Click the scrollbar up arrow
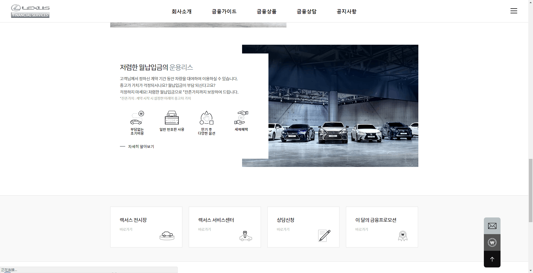Screen dimensions: 533x273 coord(531,2)
